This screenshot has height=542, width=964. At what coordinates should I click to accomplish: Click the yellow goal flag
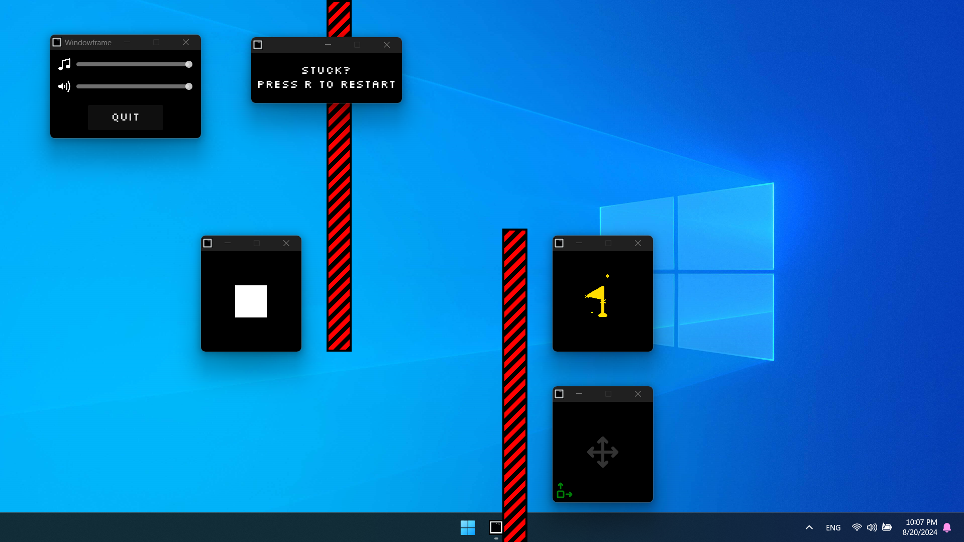coord(599,300)
